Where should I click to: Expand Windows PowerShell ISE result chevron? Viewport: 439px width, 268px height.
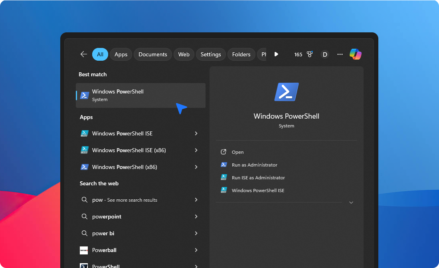click(196, 133)
